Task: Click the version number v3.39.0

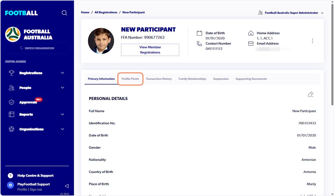Action: tap(64, 194)
